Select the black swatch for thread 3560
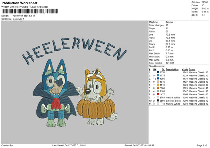 click(x=158, y=101)
